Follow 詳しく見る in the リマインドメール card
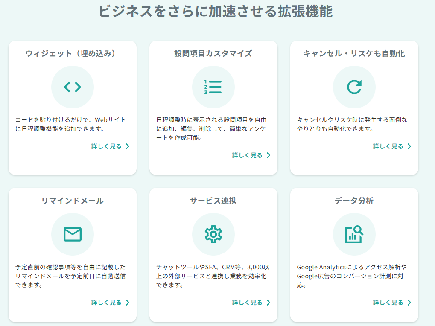435x326 pixels. (x=110, y=303)
